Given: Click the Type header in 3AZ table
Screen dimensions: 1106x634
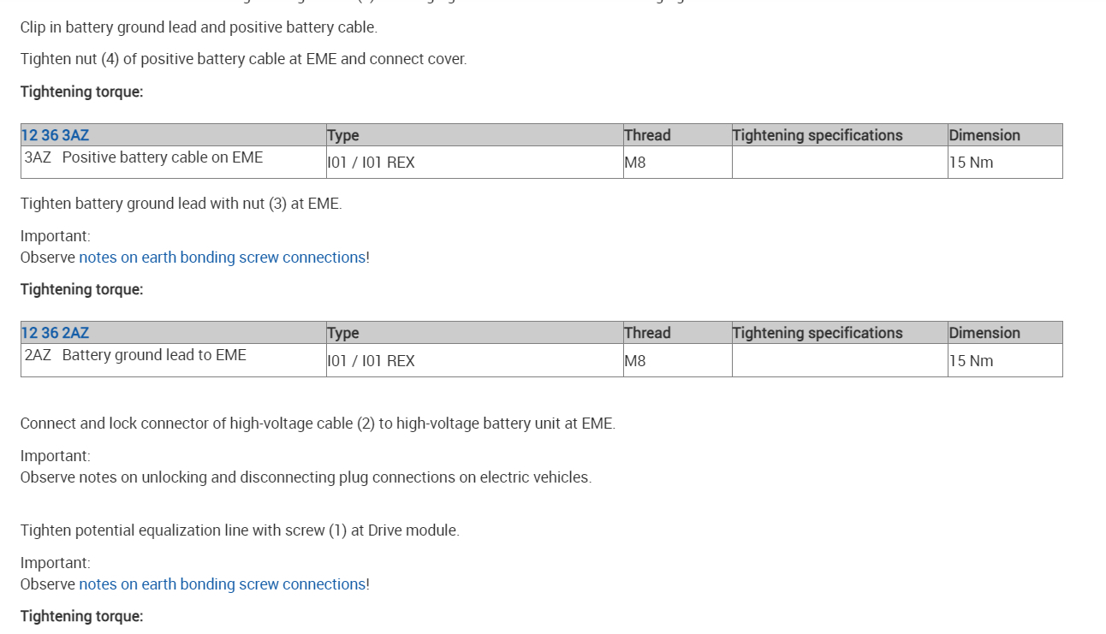Looking at the screenshot, I should coord(342,135).
